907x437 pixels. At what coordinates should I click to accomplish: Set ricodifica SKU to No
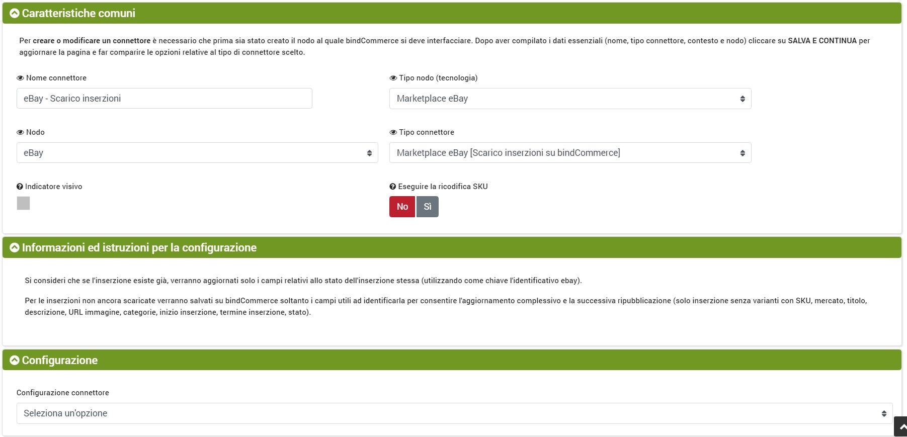tap(402, 207)
